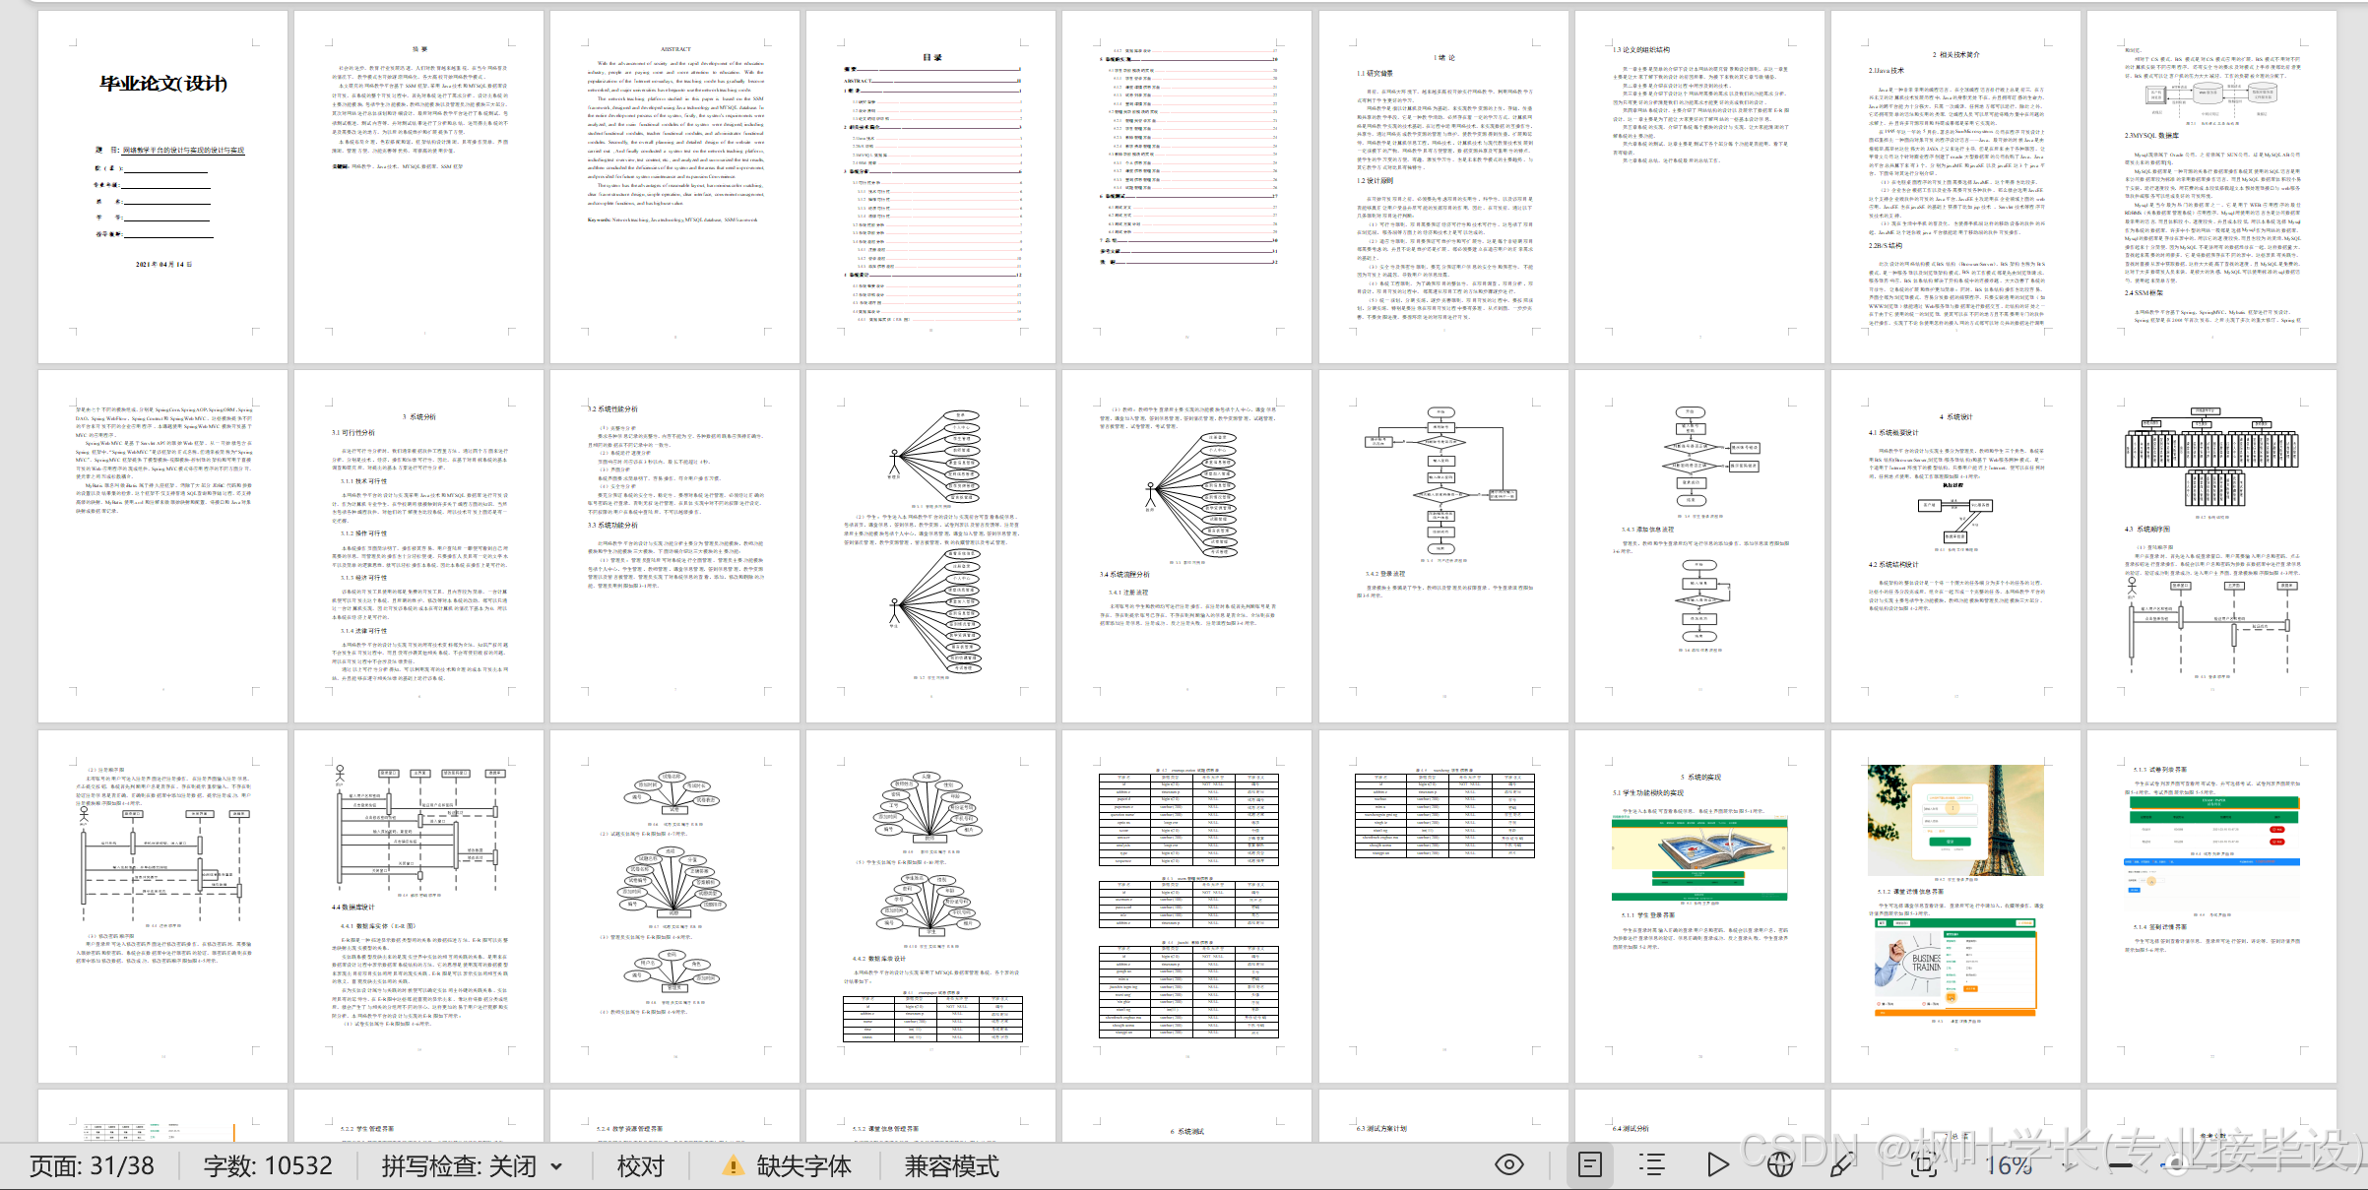
Task: Click 缺失字体 missing fonts label
Action: tap(803, 1166)
